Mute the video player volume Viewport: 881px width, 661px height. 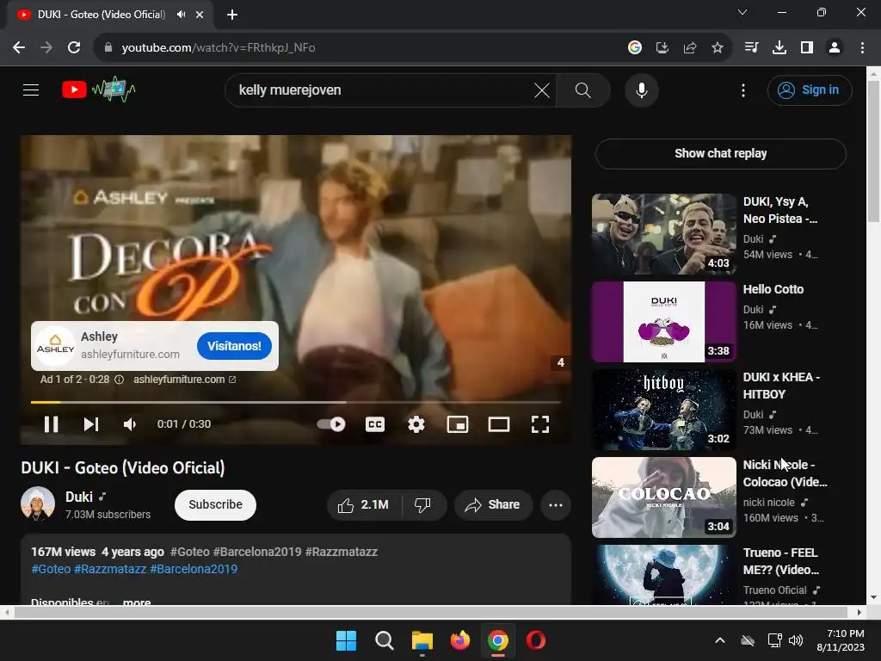point(130,424)
